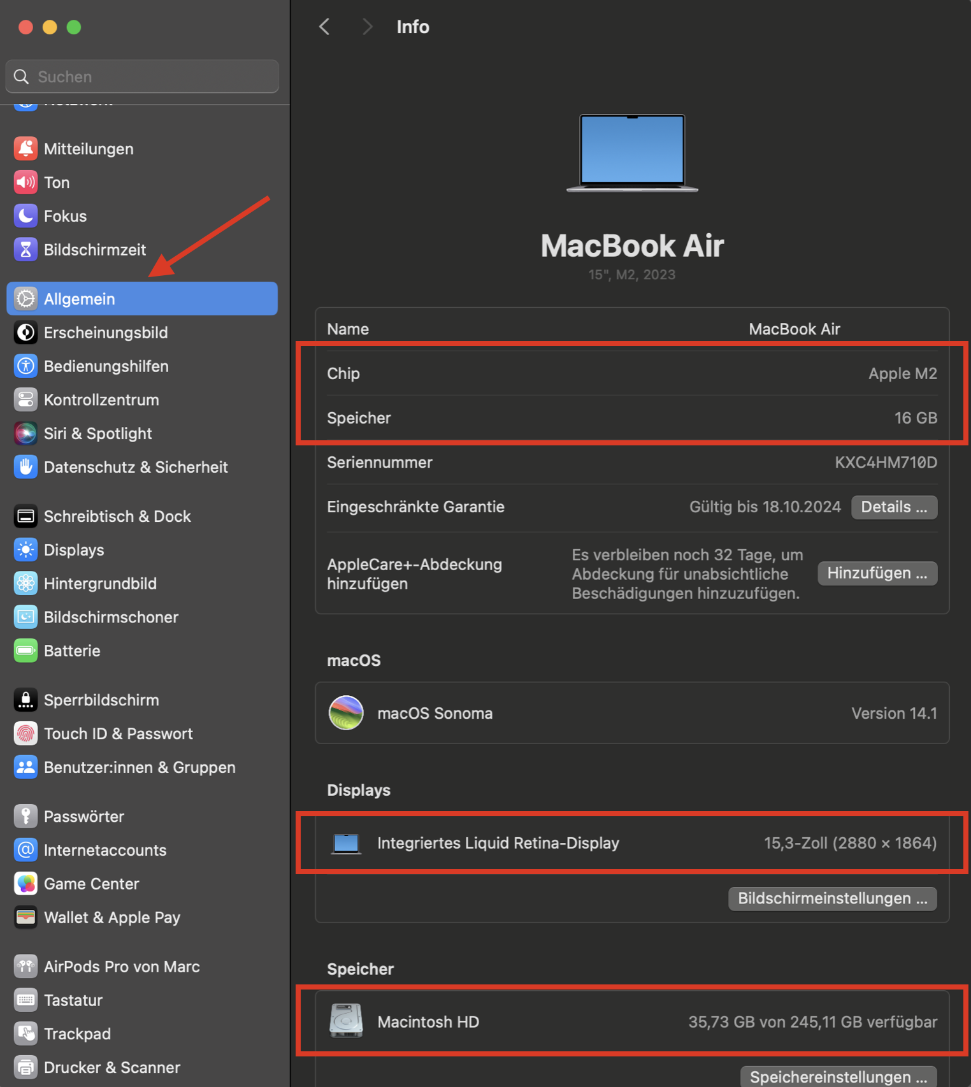Screen dimensions: 971x1087
Task: Click the Apple M2 chip value
Action: 903,373
